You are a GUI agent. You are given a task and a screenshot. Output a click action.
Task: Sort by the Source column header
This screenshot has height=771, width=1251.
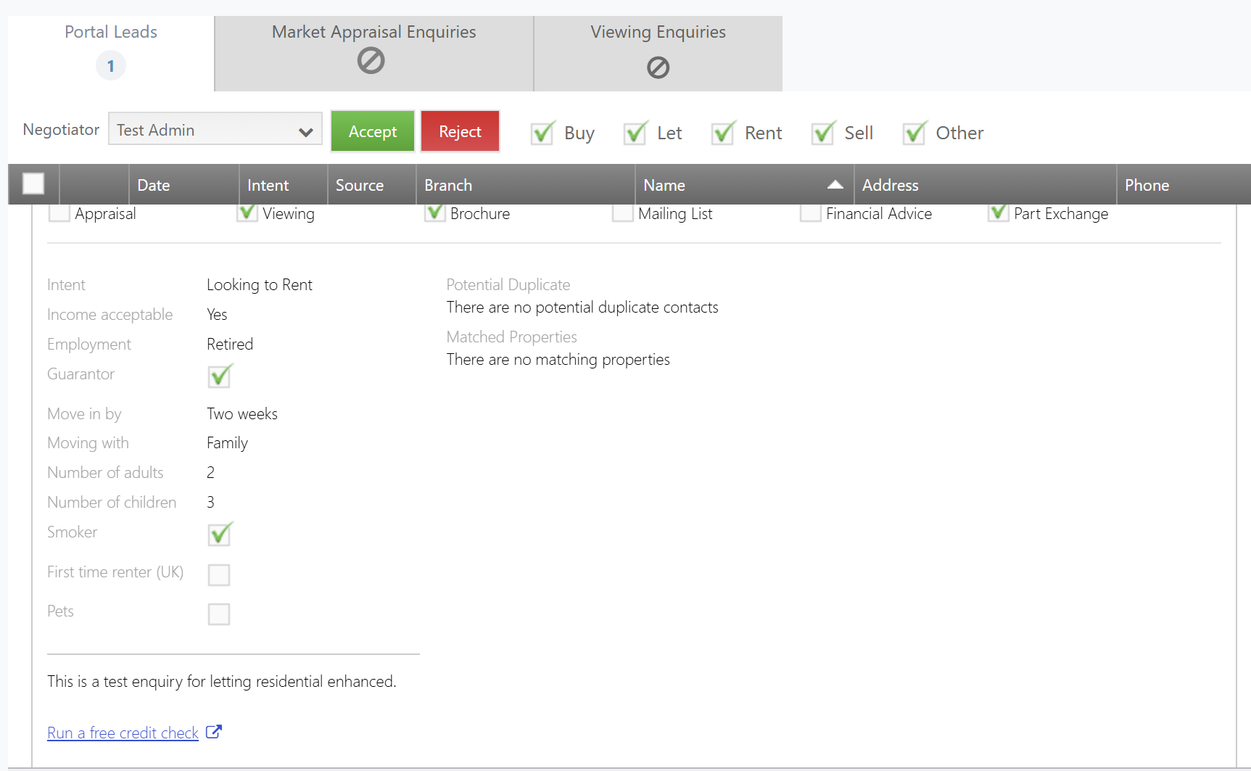pos(372,185)
